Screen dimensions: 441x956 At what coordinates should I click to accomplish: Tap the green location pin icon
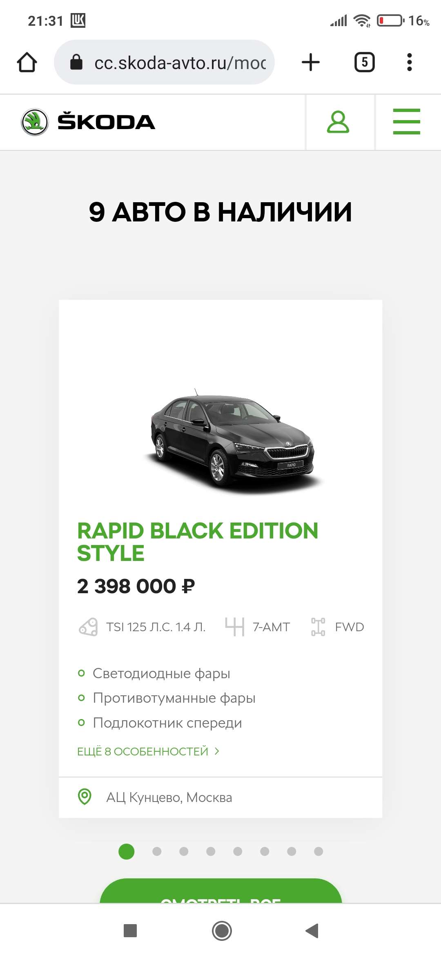tap(85, 797)
